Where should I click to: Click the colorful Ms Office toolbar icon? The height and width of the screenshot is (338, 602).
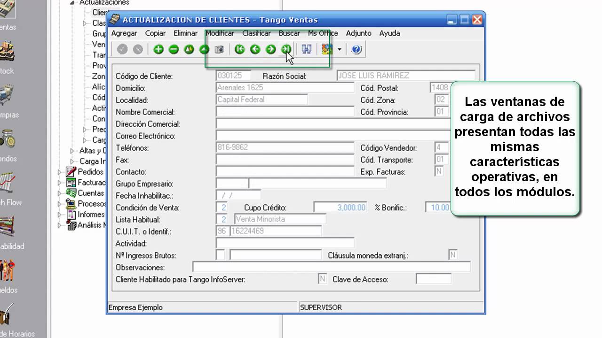[327, 49]
